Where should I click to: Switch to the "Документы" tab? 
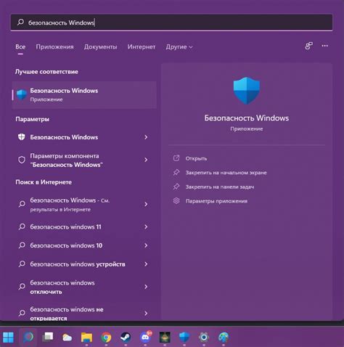pos(101,46)
